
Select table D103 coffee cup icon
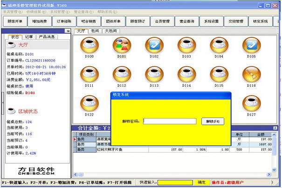186,45
